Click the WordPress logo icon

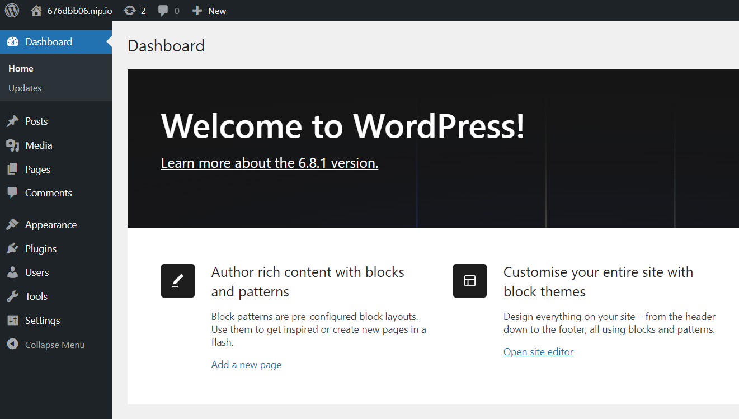12,11
